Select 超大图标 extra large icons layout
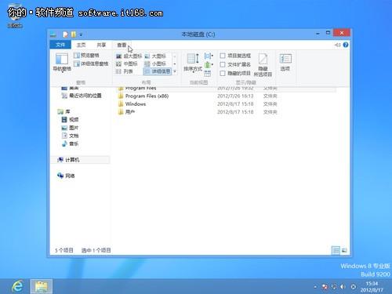This screenshot has width=392, height=294. point(129,56)
